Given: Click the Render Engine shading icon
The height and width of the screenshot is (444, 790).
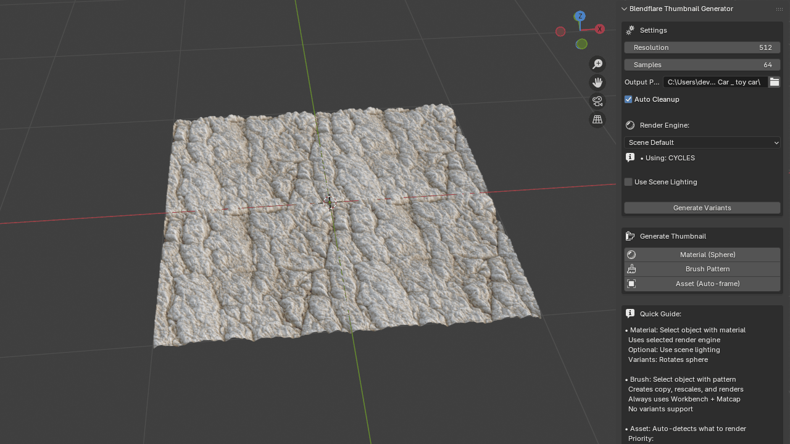Looking at the screenshot, I should click(x=630, y=125).
